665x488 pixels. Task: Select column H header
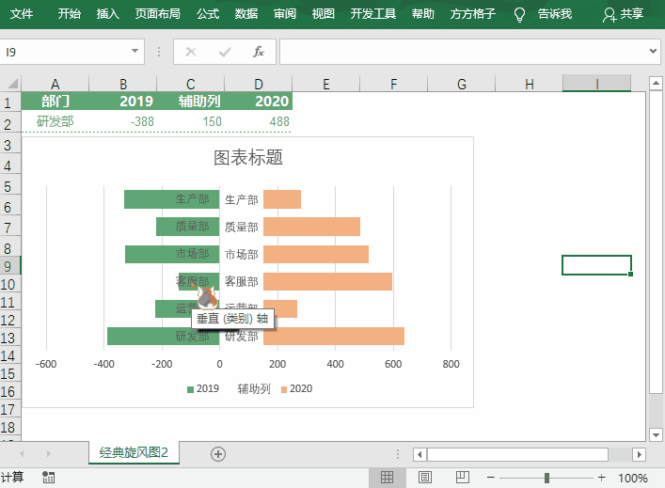pyautogui.click(x=530, y=84)
